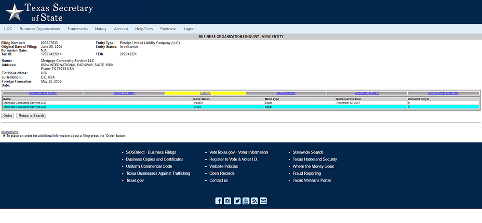Screen dimensions: 482x223
Task: Select the highlighted Names tab
Action: click(x=205, y=93)
